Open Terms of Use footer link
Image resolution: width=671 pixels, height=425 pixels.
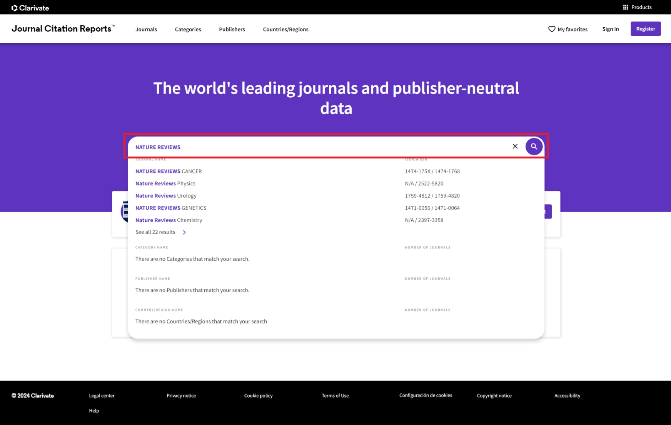335,396
